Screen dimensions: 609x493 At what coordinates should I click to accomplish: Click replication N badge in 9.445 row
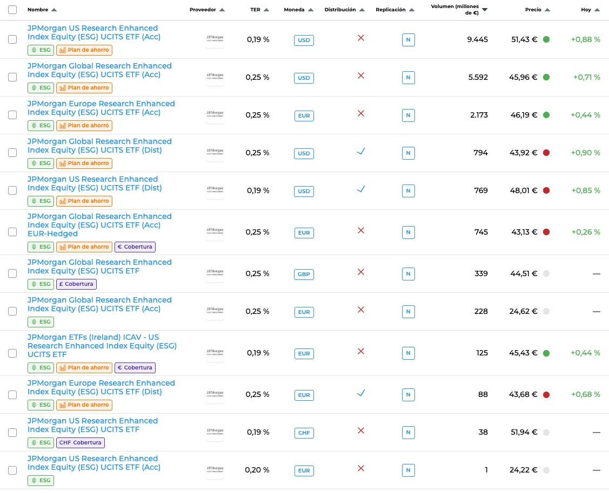pos(408,39)
